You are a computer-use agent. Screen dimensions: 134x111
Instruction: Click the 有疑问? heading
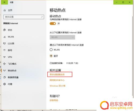[55, 96]
